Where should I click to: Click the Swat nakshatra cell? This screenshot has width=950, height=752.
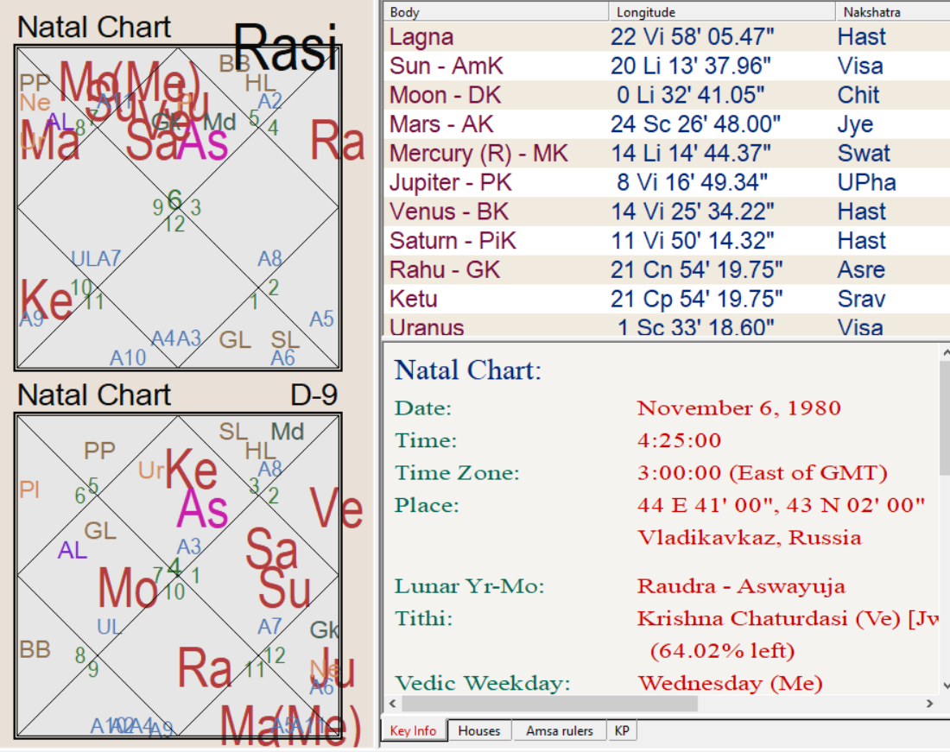(x=864, y=153)
